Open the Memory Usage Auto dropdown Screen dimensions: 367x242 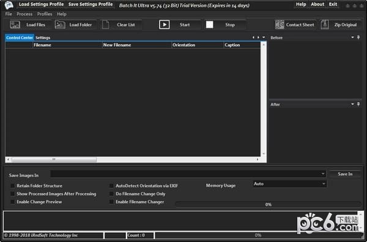[324, 184]
